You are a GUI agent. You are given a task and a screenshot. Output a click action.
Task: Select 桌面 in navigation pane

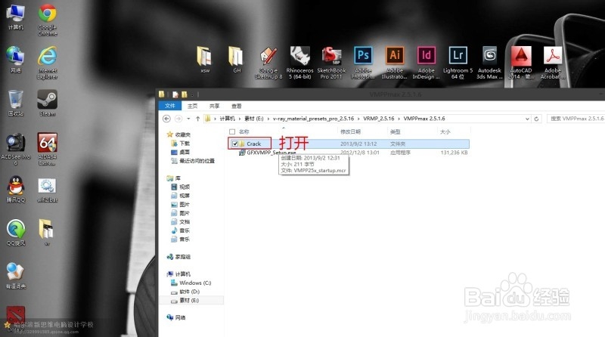click(x=180, y=153)
